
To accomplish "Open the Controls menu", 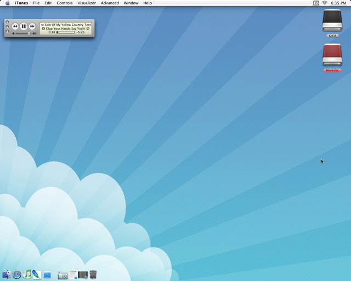I will pos(65,3).
